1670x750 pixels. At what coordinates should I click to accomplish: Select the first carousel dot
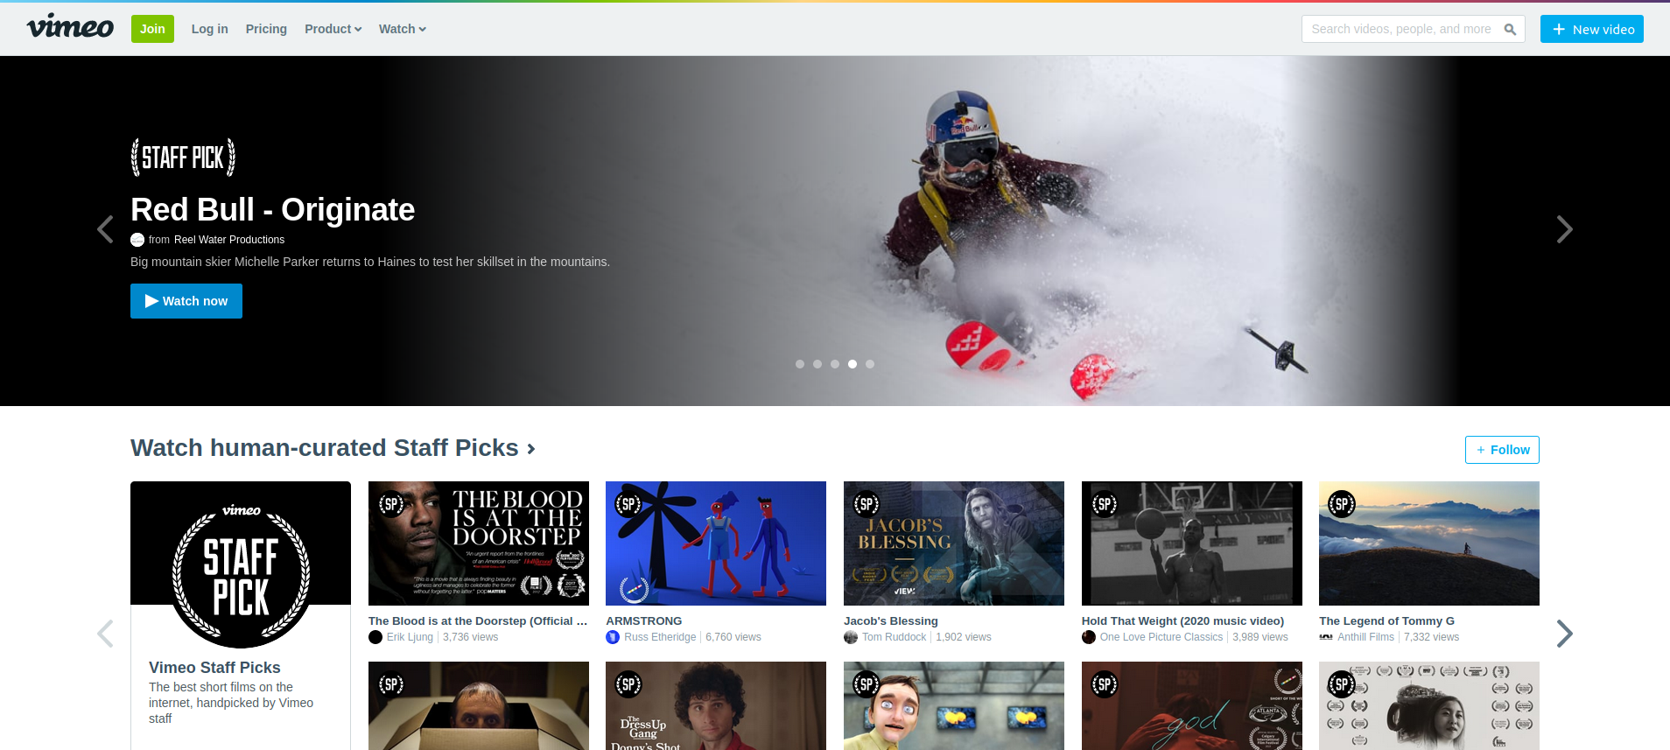pos(800,364)
